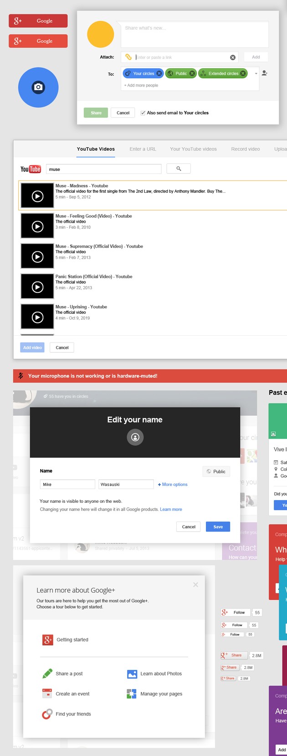The width and height of the screenshot is (287, 756).
Task: Open the dropdown arrow in the To field
Action: pyautogui.click(x=256, y=73)
